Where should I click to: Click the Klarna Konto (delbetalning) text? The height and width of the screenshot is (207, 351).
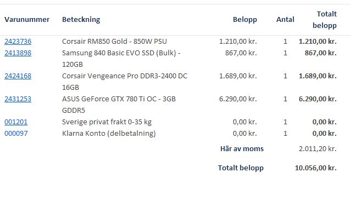[x=109, y=134]
